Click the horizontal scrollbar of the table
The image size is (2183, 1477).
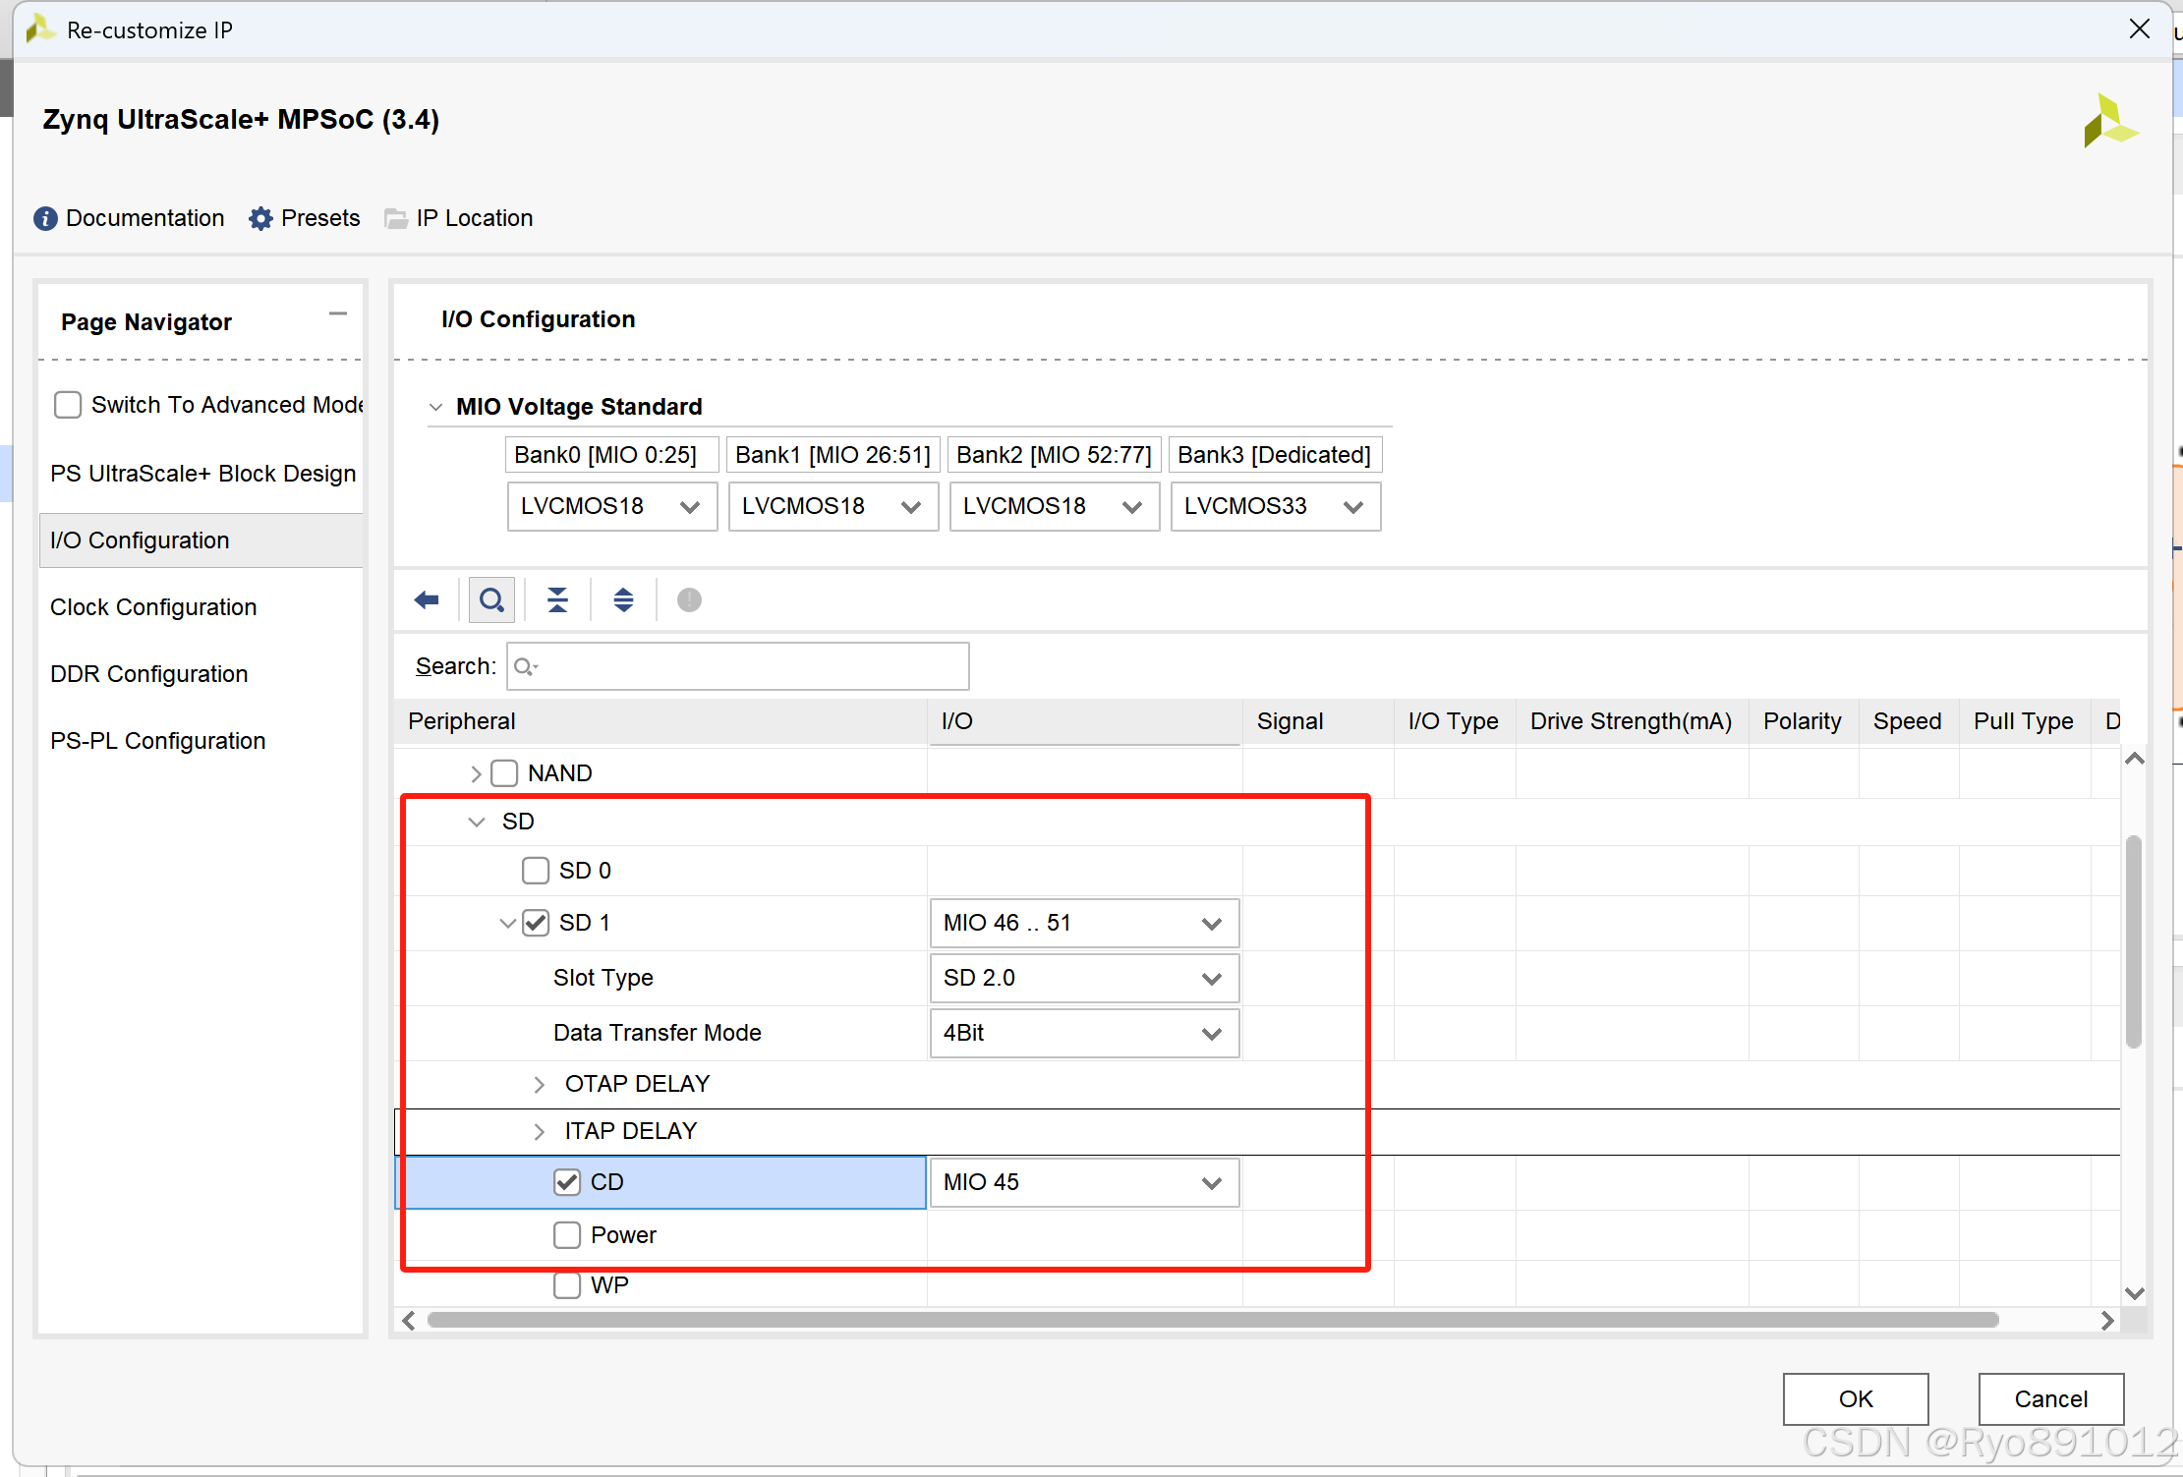1213,1320
